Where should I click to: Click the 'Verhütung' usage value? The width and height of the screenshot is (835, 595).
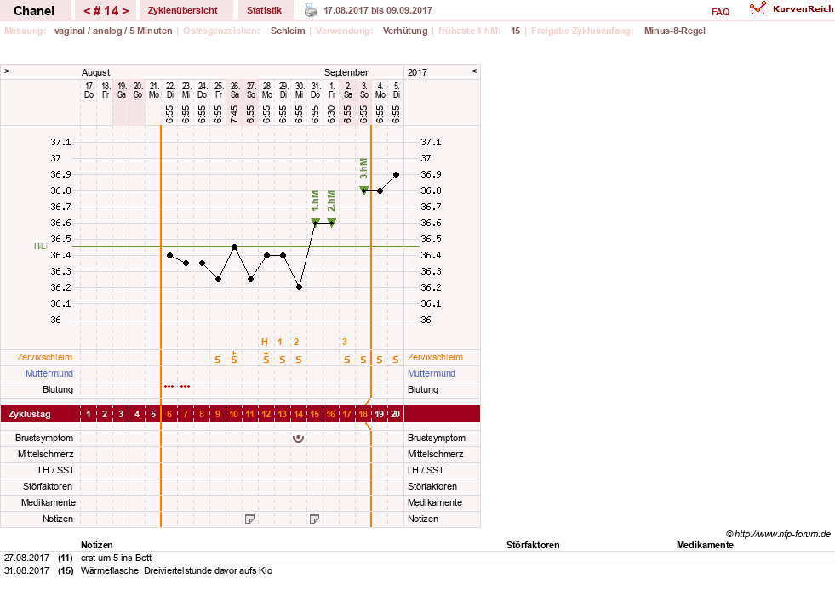point(405,31)
